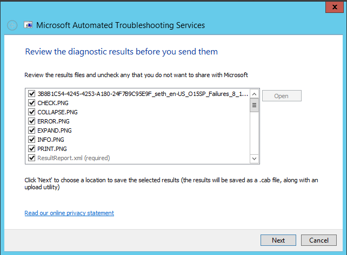347x255 pixels.
Task: Select the EXPAND.PNG file name
Action: pos(55,130)
